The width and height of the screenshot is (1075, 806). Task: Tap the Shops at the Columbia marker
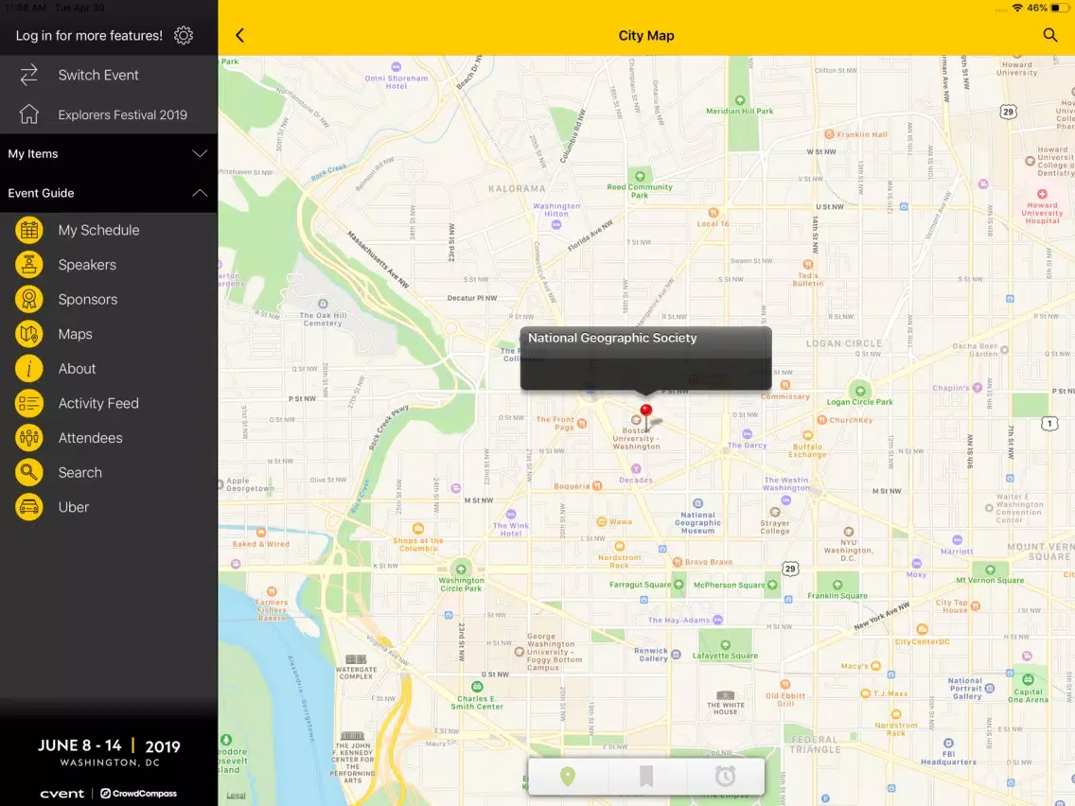[x=418, y=529]
